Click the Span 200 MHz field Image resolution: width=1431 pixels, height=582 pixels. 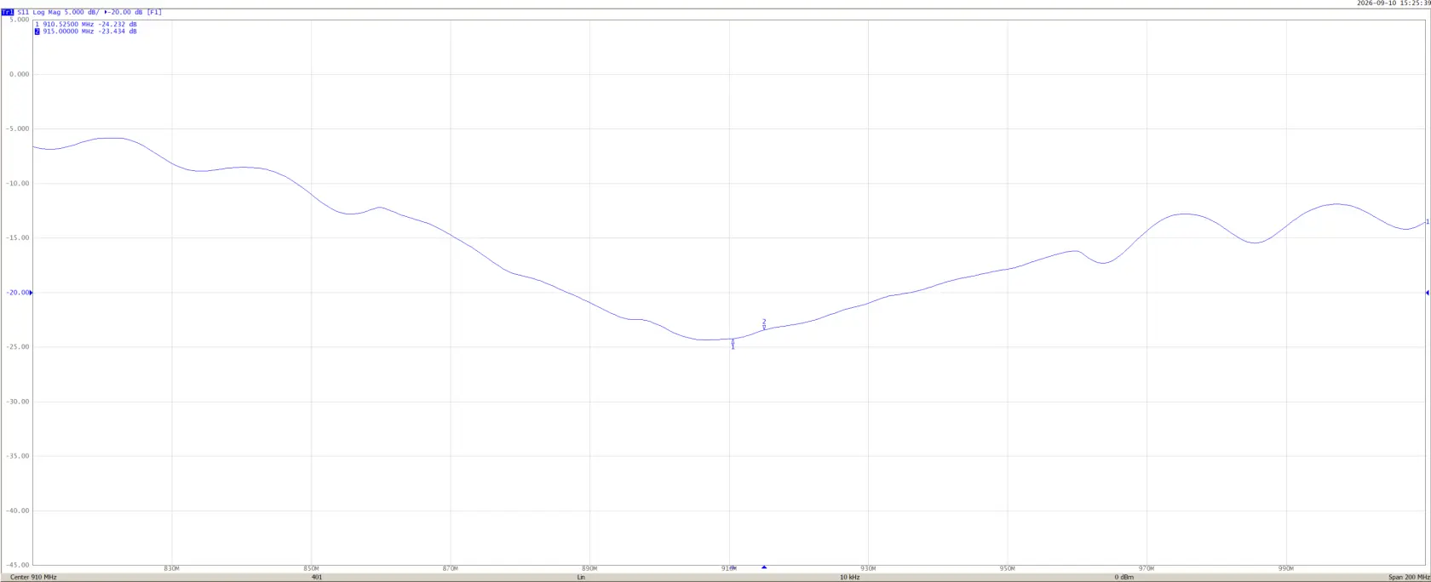1409,578
